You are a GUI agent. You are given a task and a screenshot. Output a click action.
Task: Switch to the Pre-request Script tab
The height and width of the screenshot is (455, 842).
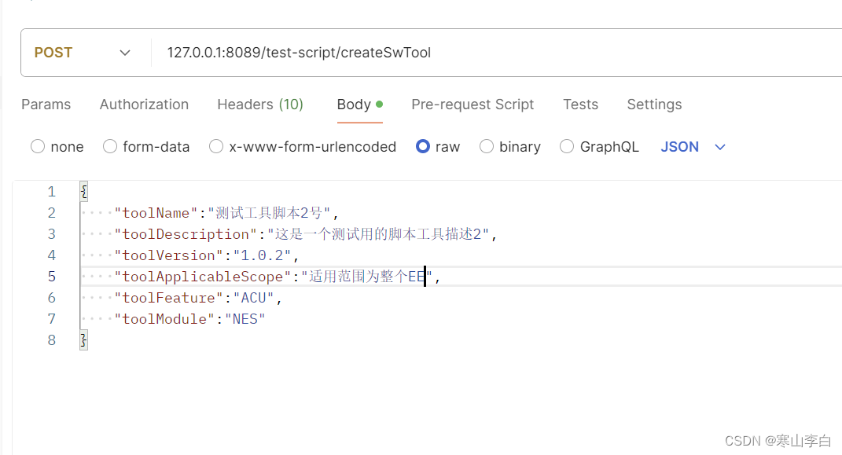[472, 105]
